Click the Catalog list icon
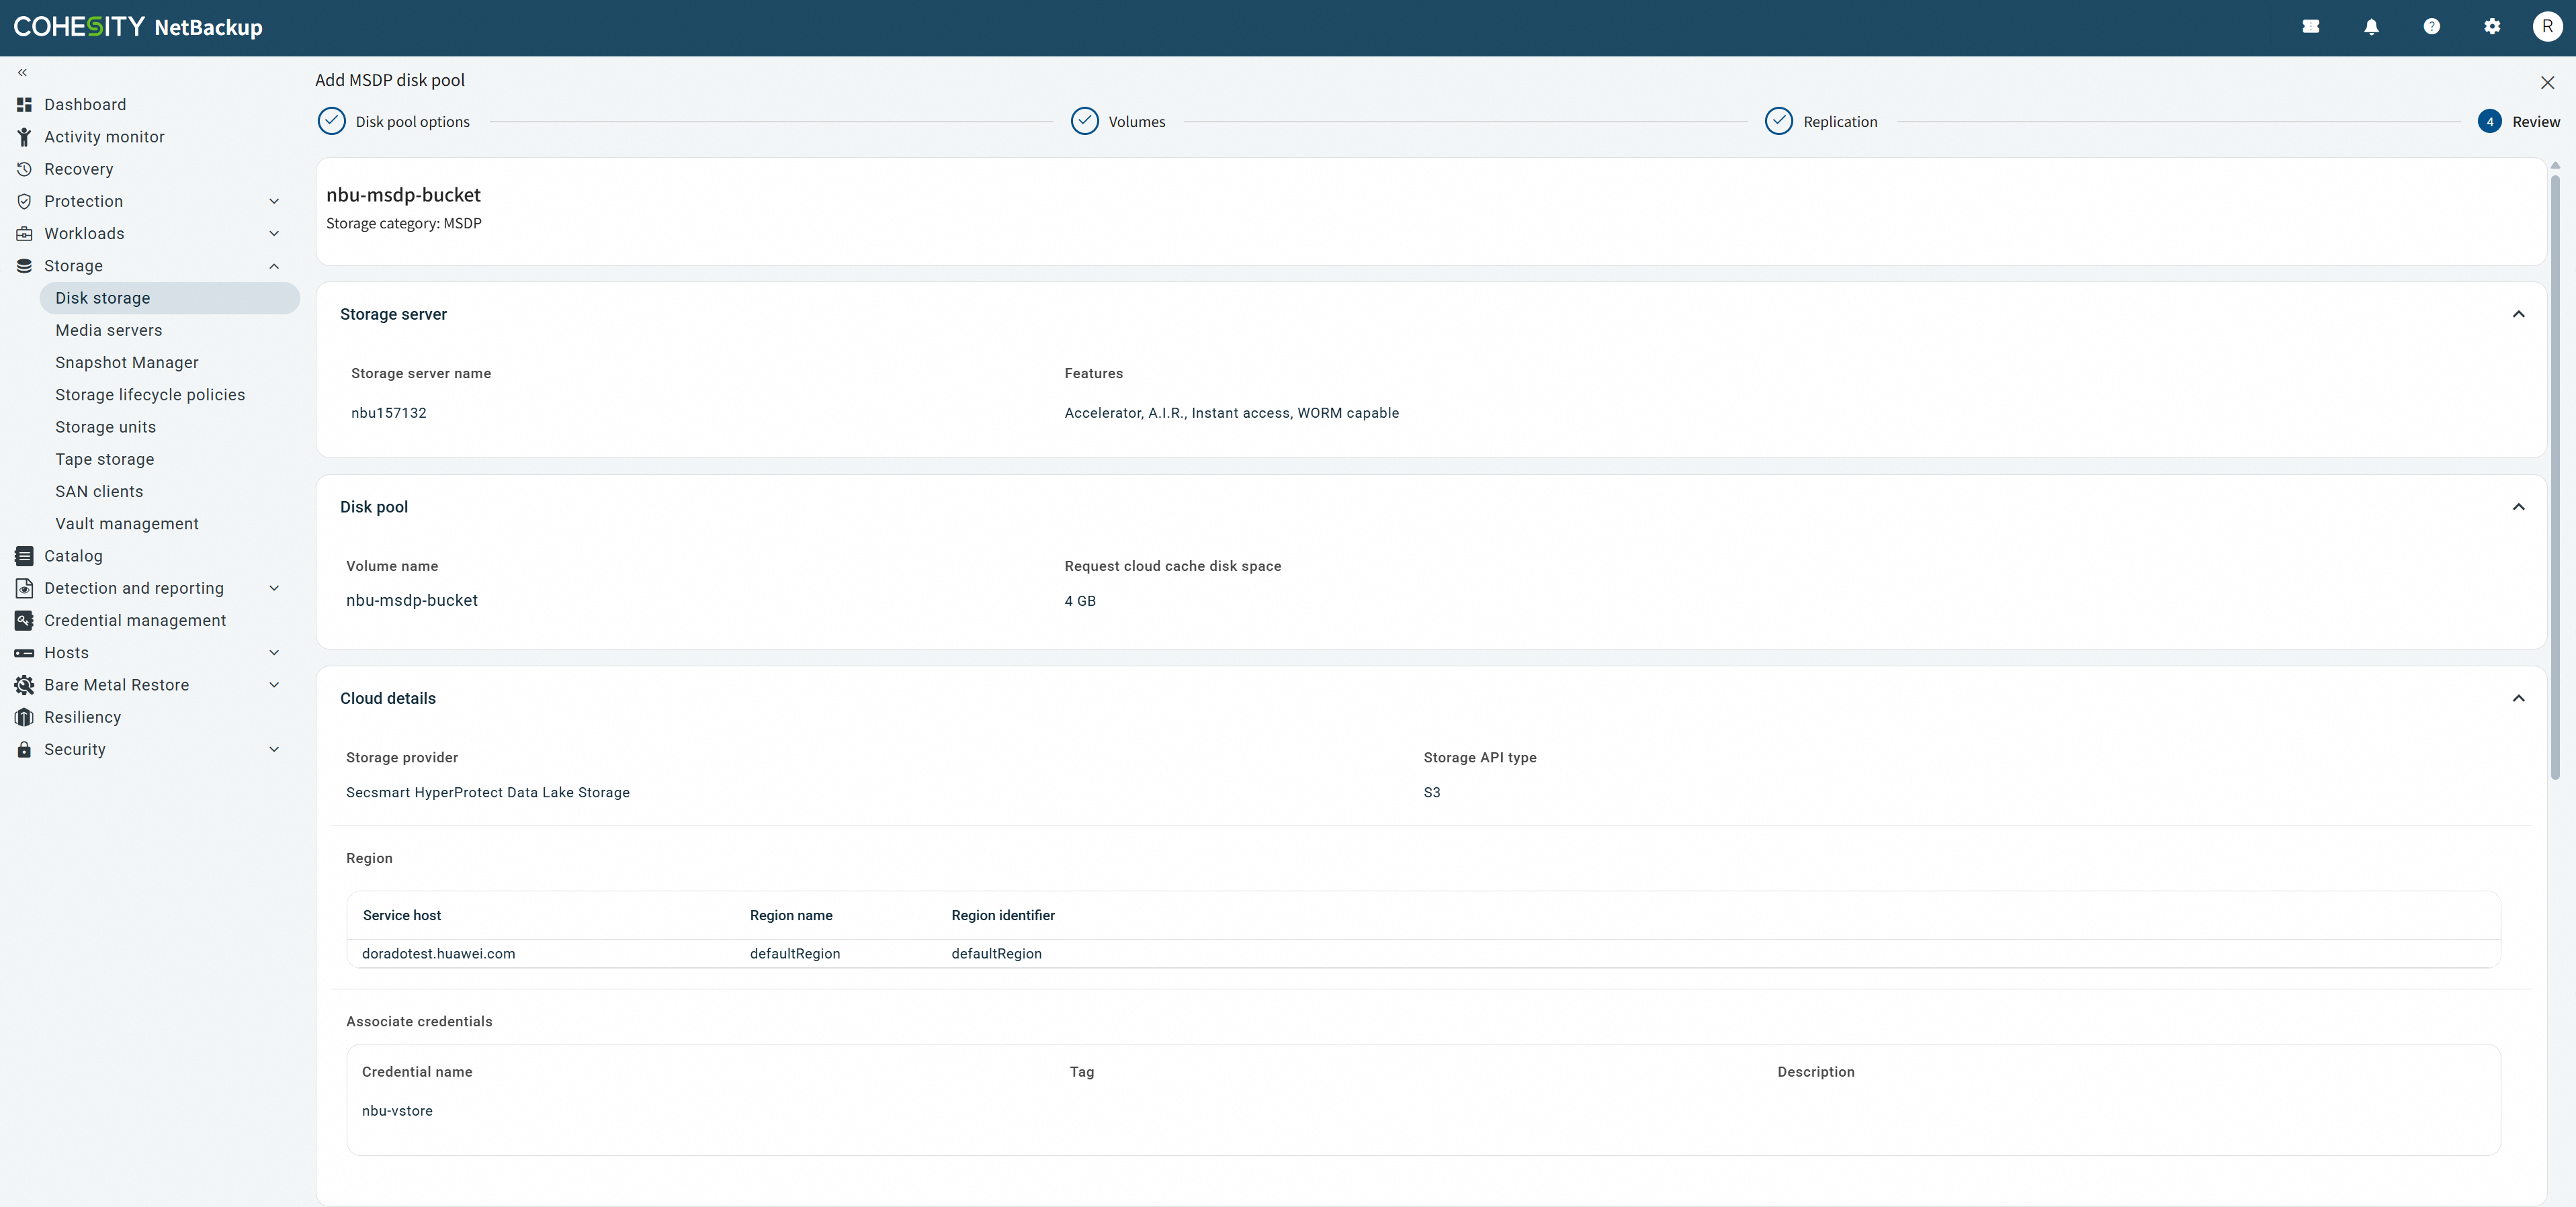The image size is (2576, 1207). 24,556
